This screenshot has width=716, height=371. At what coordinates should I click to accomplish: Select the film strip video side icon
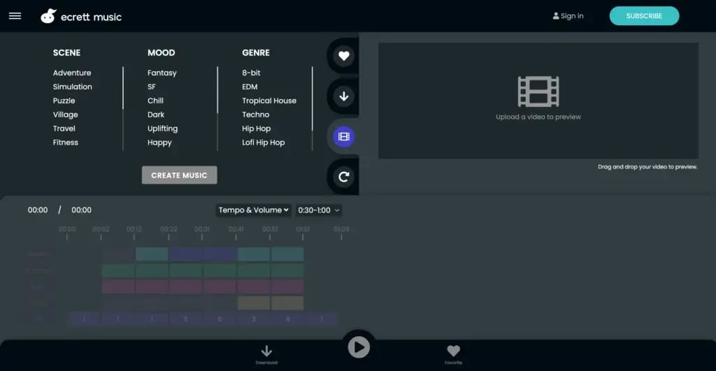pyautogui.click(x=343, y=136)
